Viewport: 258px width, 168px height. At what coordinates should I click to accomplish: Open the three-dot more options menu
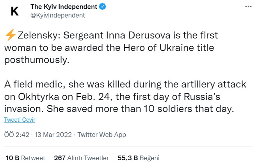(248, 7)
